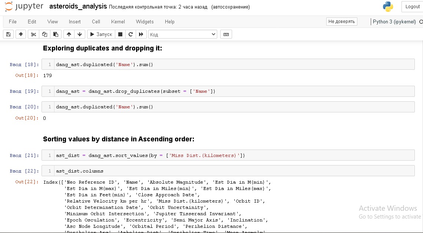423x233 pixels.
Task: Open the Widgets menu
Action: click(x=145, y=22)
